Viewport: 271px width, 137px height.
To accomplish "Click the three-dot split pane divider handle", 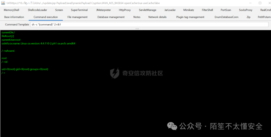I will tap(137, 29).
